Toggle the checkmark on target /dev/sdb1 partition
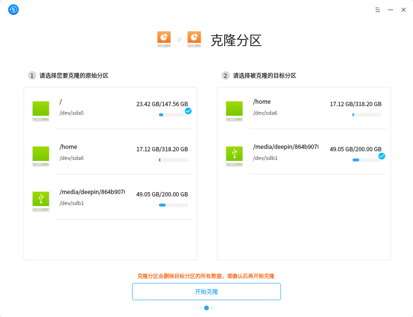Viewport: 413px width, 317px height. (x=382, y=156)
